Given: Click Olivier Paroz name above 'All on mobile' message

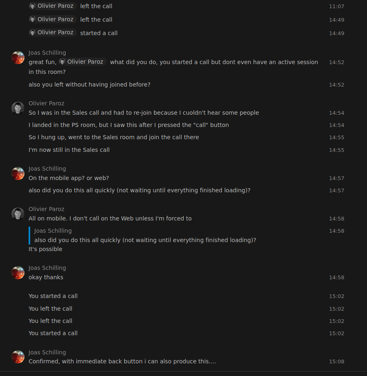Looking at the screenshot, I should pyautogui.click(x=46, y=209).
